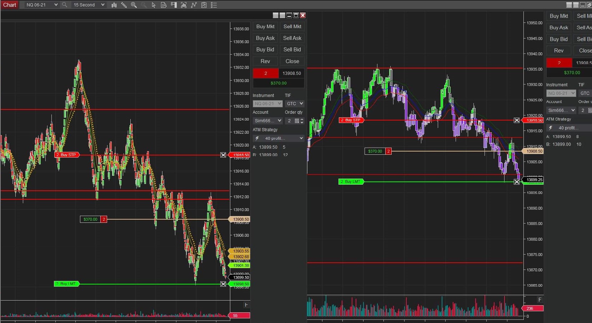This screenshot has width=592, height=323.
Task: Click Buy Ask in left Chart Trader
Action: [x=265, y=38]
